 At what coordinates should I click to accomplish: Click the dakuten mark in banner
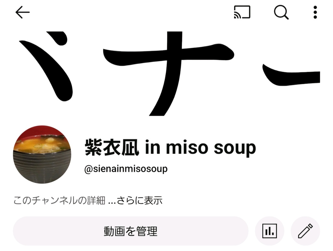point(57,38)
